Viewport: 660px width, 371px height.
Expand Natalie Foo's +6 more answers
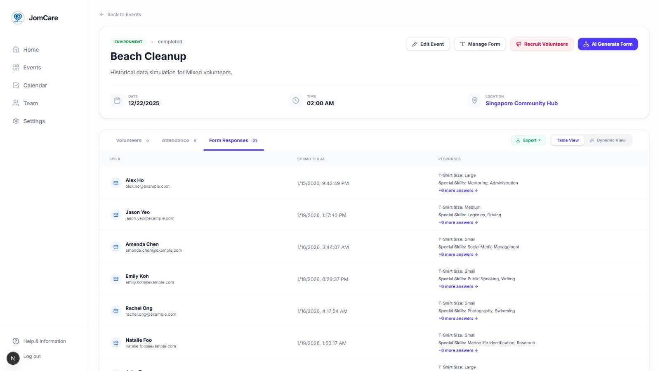point(458,350)
